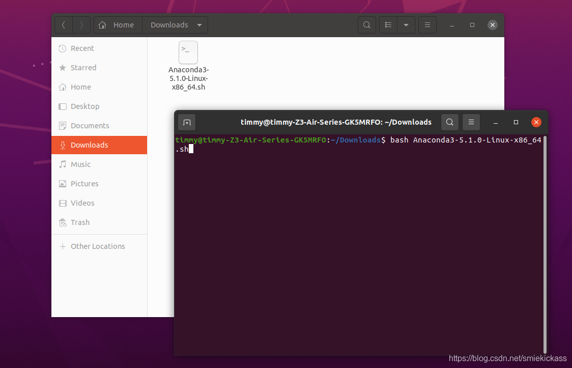The image size is (572, 368).
Task: Click the terminal command line text
Action: coord(358,145)
